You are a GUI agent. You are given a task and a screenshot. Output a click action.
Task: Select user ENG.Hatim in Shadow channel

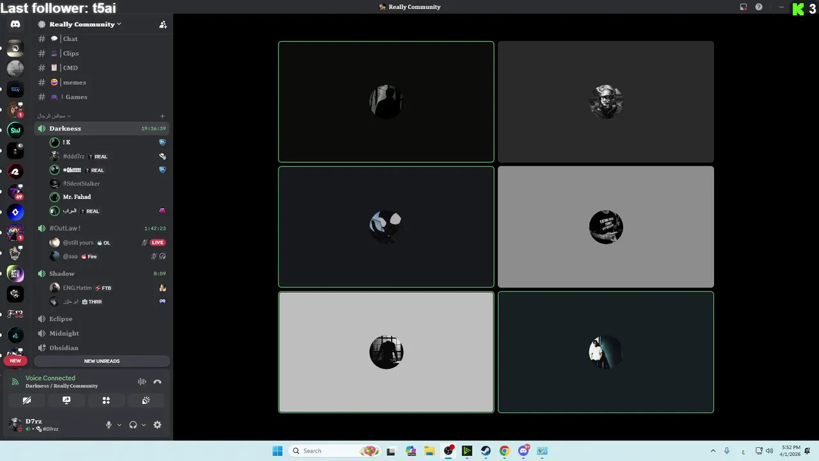tap(107, 288)
